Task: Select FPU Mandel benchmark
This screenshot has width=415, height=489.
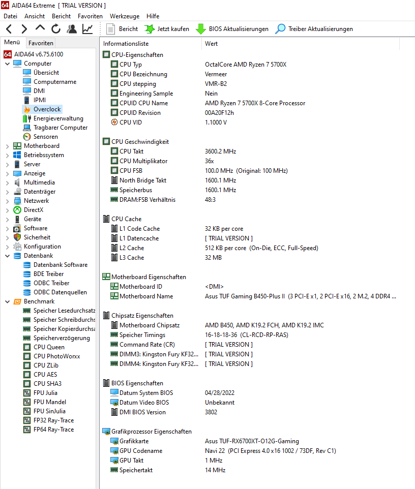Action: pos(50,402)
